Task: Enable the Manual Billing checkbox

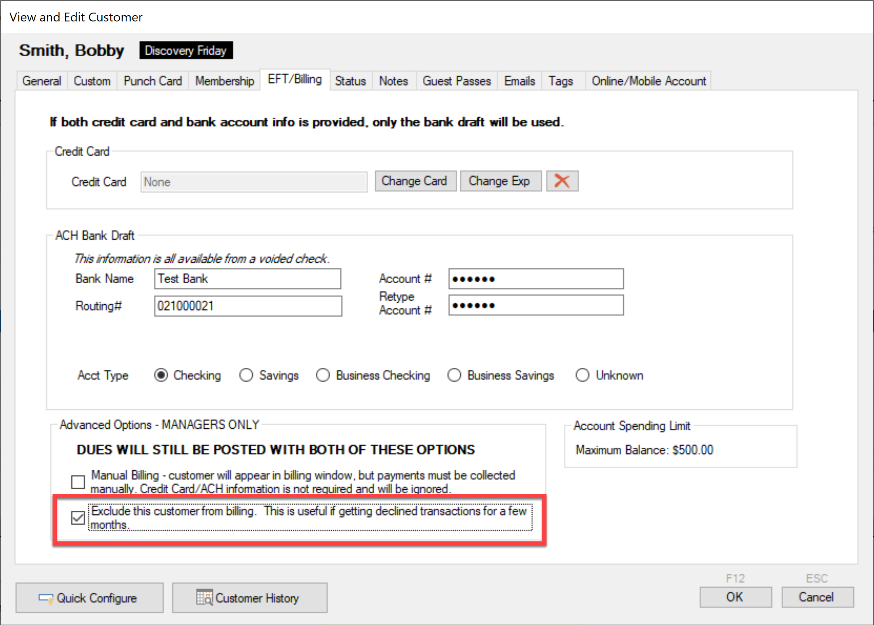Action: (x=78, y=482)
